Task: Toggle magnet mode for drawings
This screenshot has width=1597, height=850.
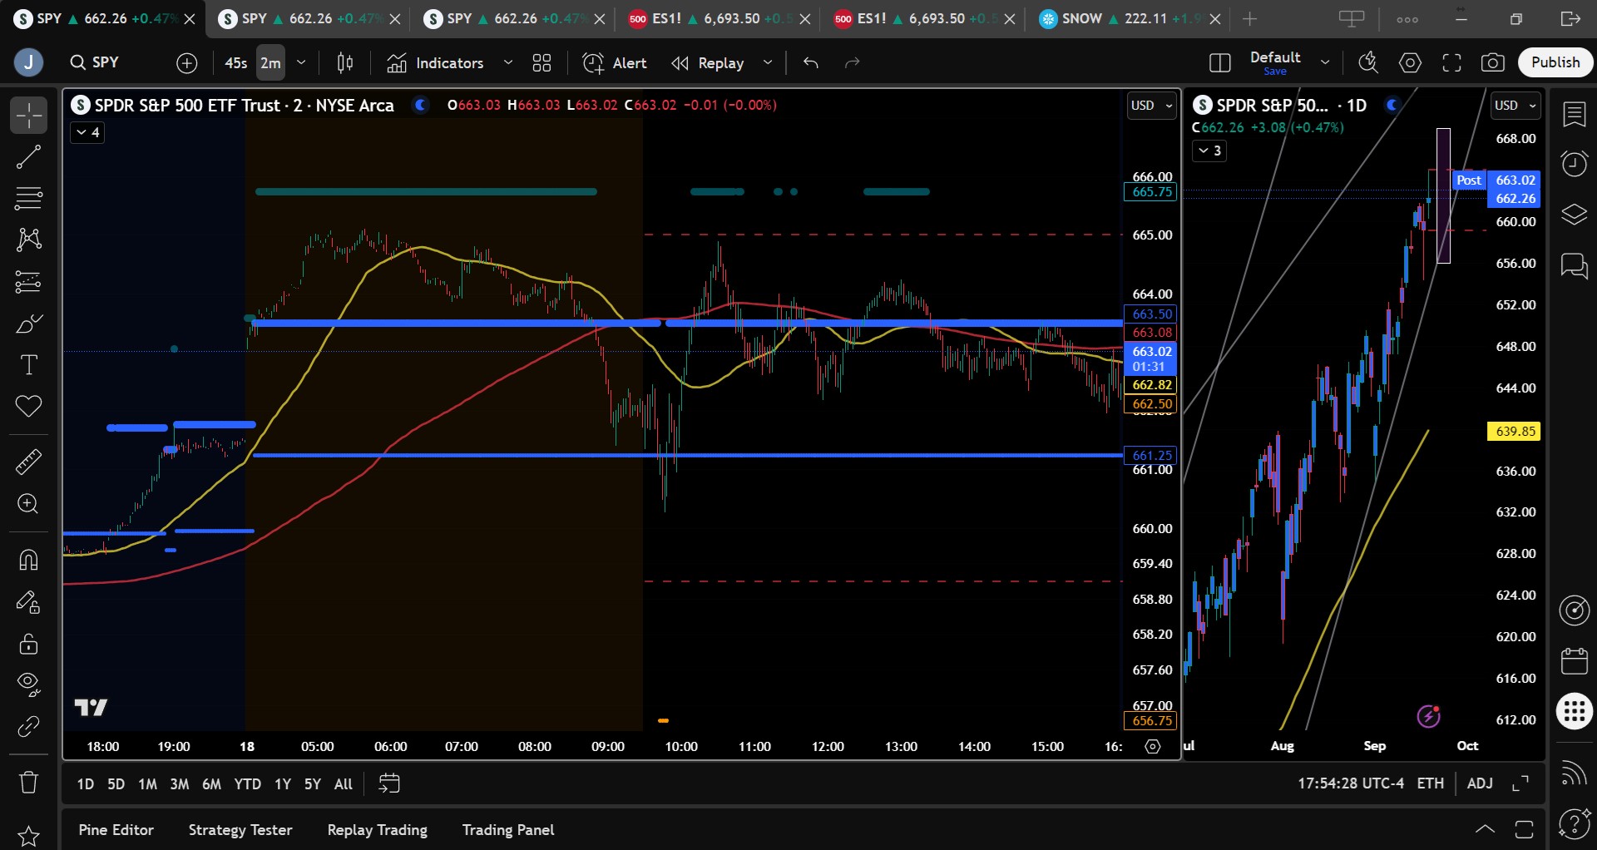Action: [28, 560]
